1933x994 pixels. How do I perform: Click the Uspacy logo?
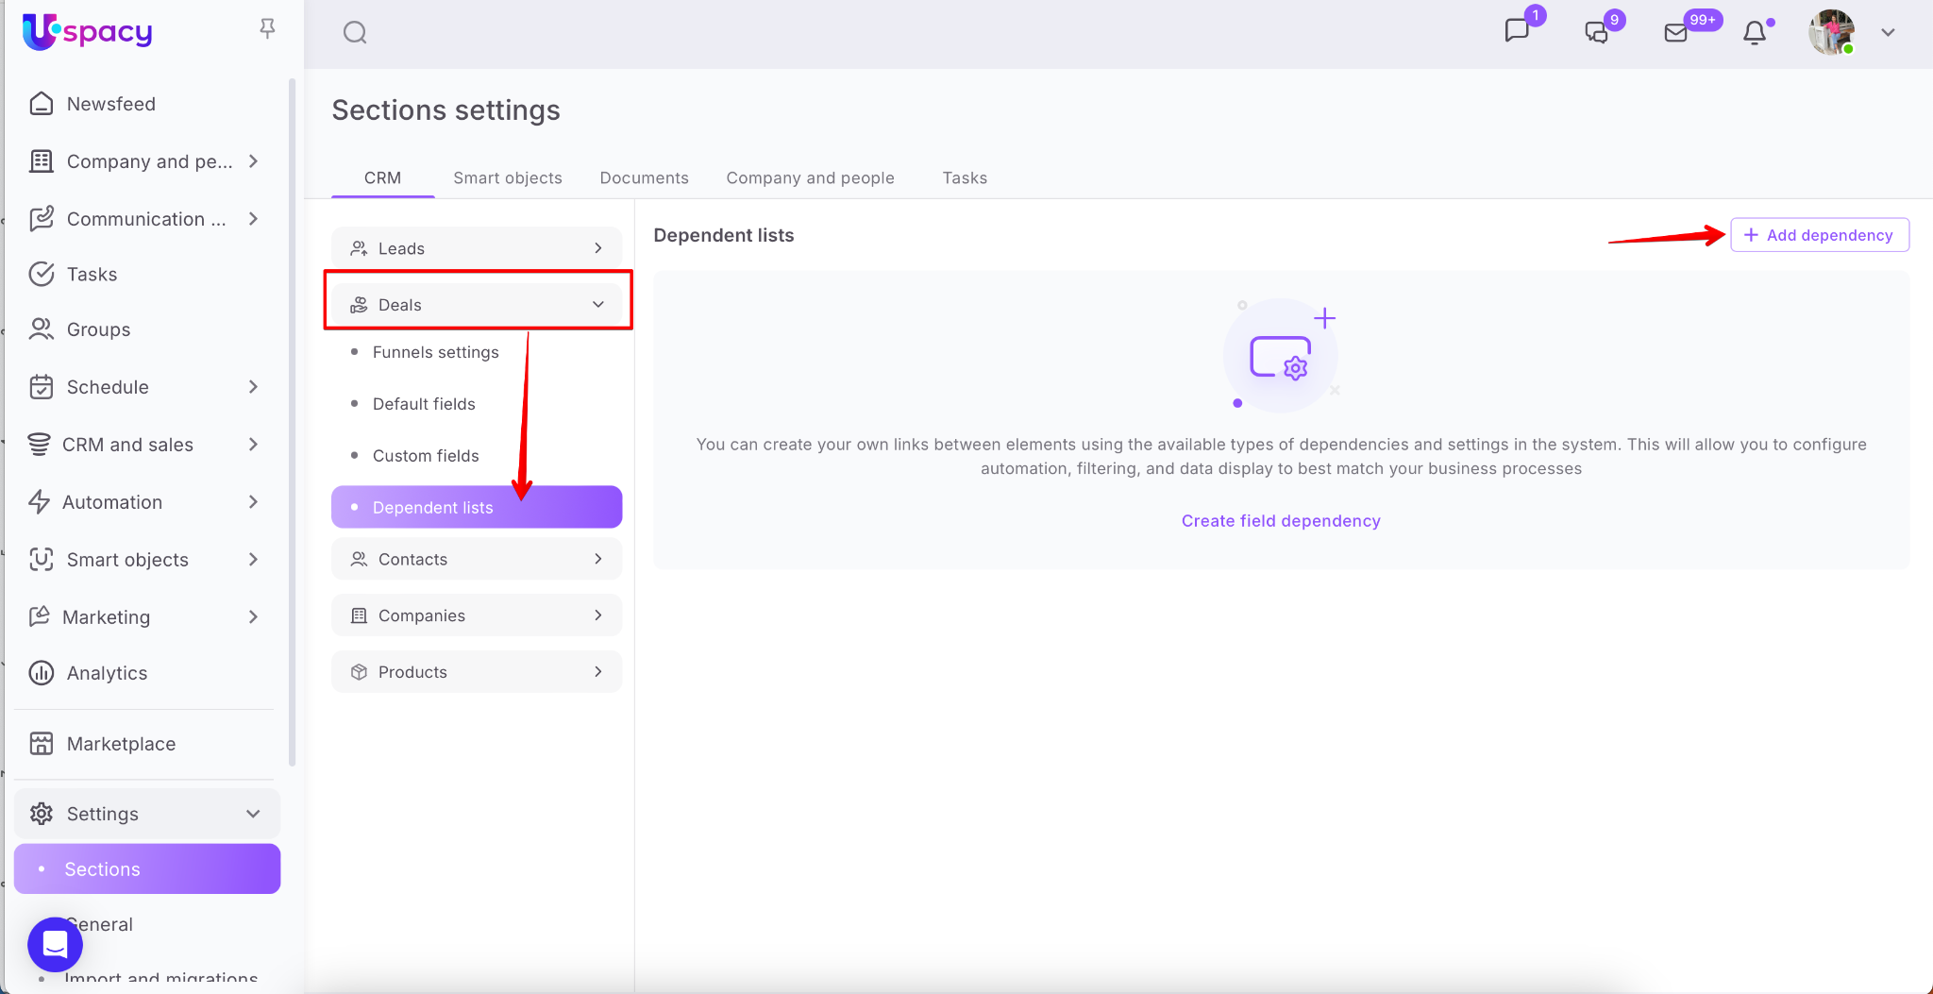[87, 32]
